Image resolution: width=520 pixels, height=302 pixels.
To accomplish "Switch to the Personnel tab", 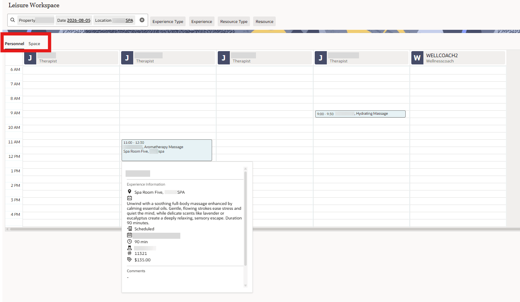I will point(14,43).
